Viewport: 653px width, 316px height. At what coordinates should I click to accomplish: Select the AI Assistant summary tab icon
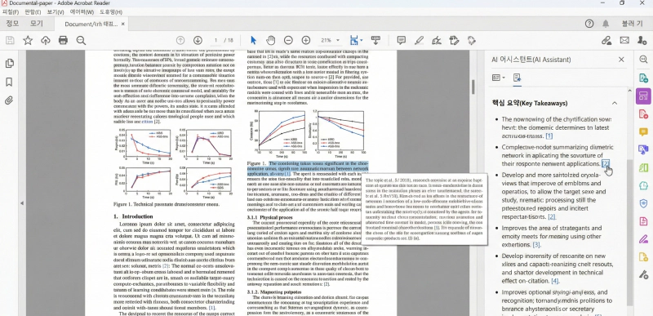tap(517, 78)
